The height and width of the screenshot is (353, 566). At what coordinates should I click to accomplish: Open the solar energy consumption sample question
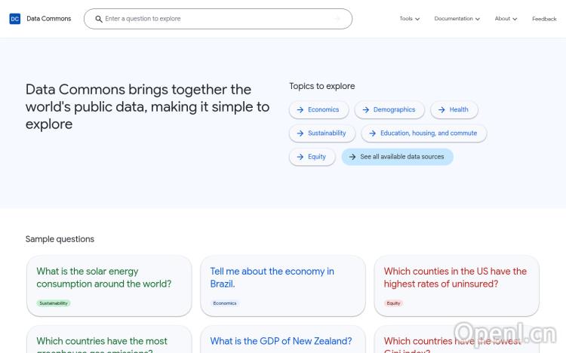pos(104,278)
